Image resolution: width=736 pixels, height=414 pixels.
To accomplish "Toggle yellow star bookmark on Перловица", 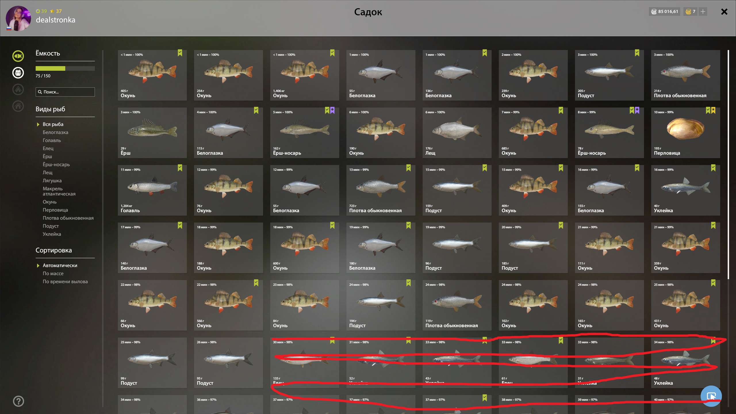I will 713,110.
